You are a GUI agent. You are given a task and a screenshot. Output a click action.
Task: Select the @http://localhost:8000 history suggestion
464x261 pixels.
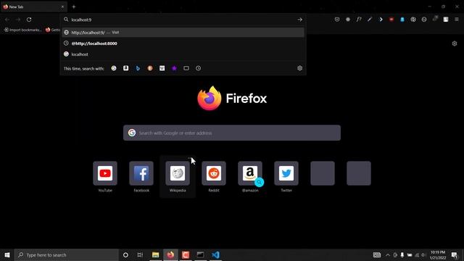[x=183, y=43]
